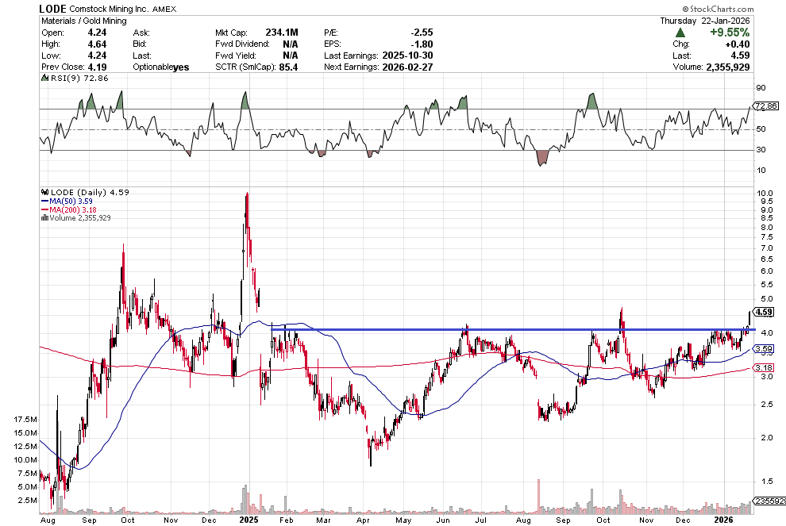Click the 2026 year label on time axis
The height and width of the screenshot is (526, 786).
(725, 520)
